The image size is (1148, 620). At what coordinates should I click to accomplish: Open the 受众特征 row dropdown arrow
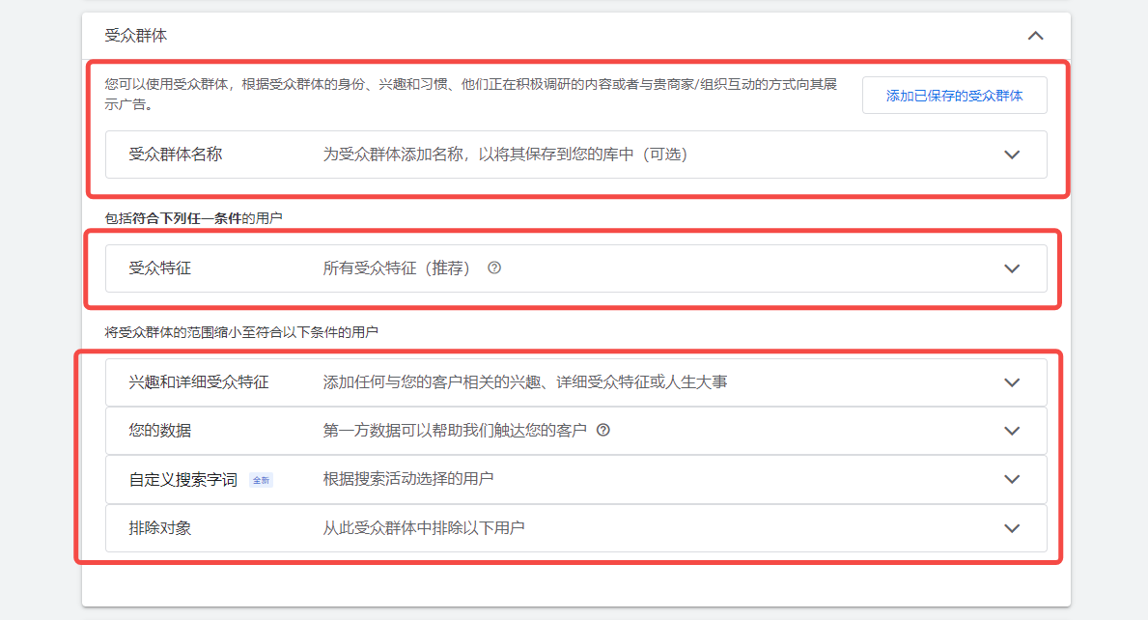coord(1012,268)
